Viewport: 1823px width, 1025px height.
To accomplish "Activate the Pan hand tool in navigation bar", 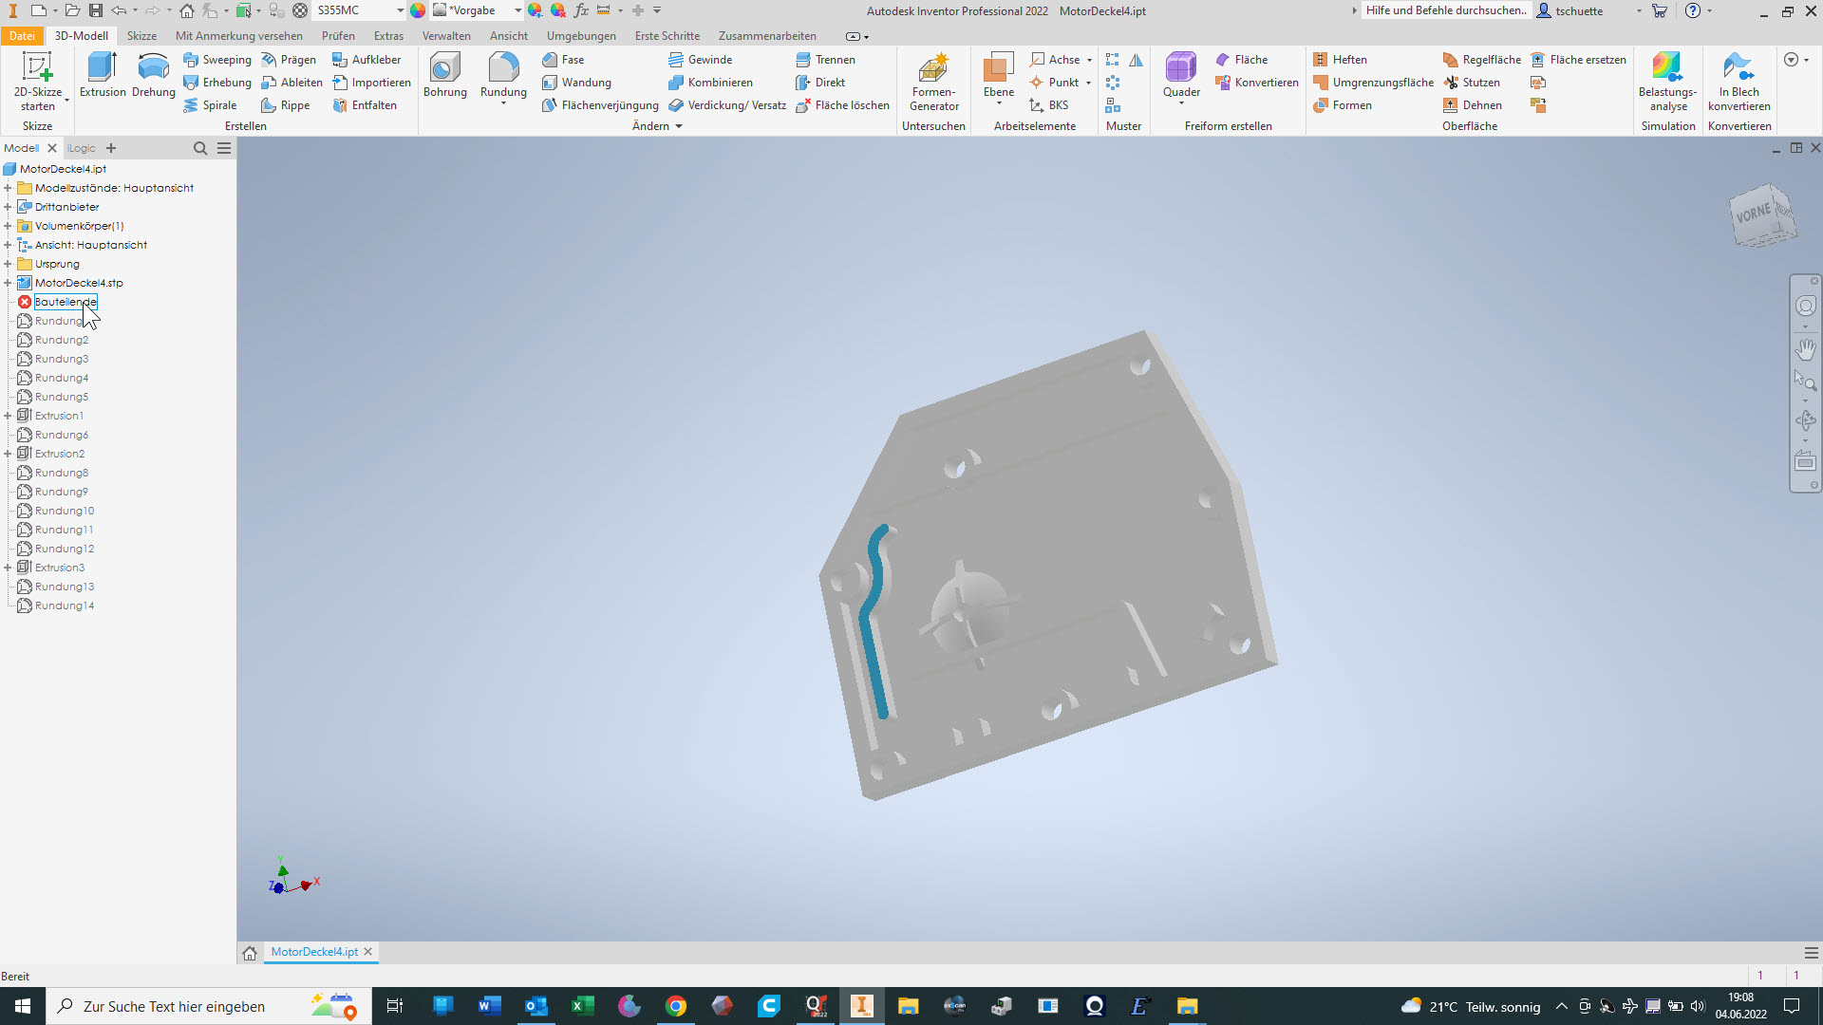I will pos(1805,349).
